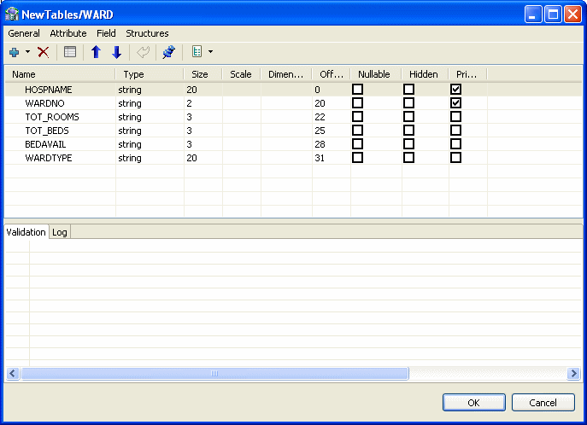Image resolution: width=587 pixels, height=425 pixels.
Task: Toggle Hidden checkbox for TOT_BEDS
Action: (x=408, y=131)
